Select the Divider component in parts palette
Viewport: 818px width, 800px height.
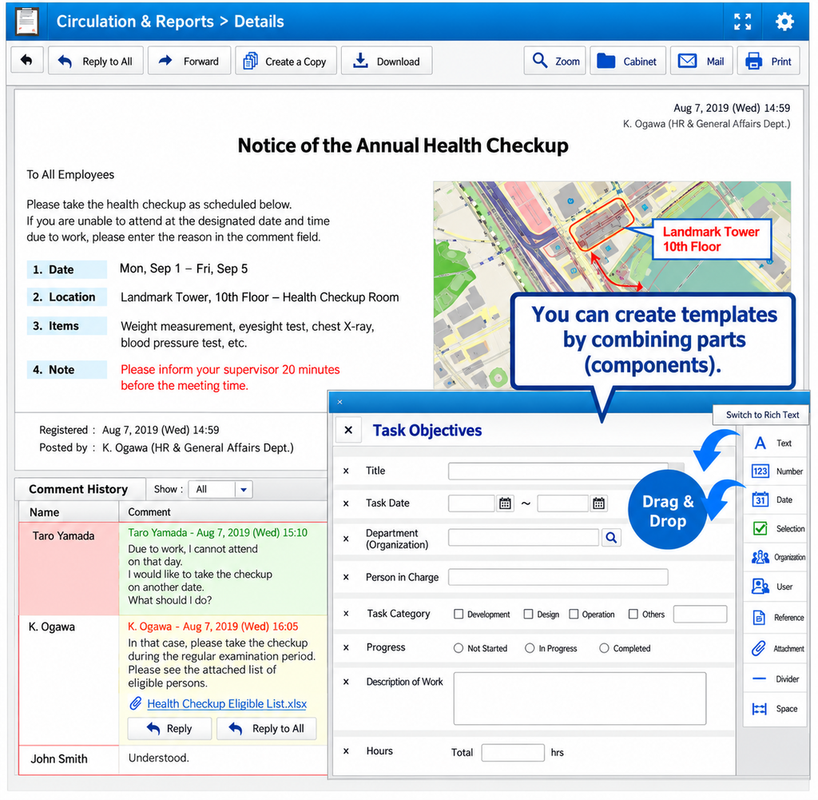(775, 679)
